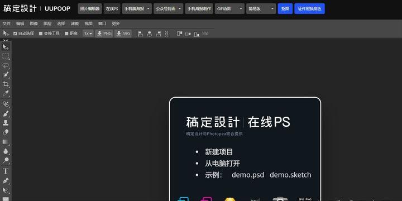Viewport: 402px width, 201px height.
Task: Open the 视图 menu
Action: pyautogui.click(x=88, y=23)
